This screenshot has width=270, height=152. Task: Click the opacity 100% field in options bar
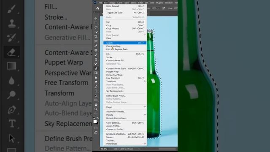pos(154,8)
